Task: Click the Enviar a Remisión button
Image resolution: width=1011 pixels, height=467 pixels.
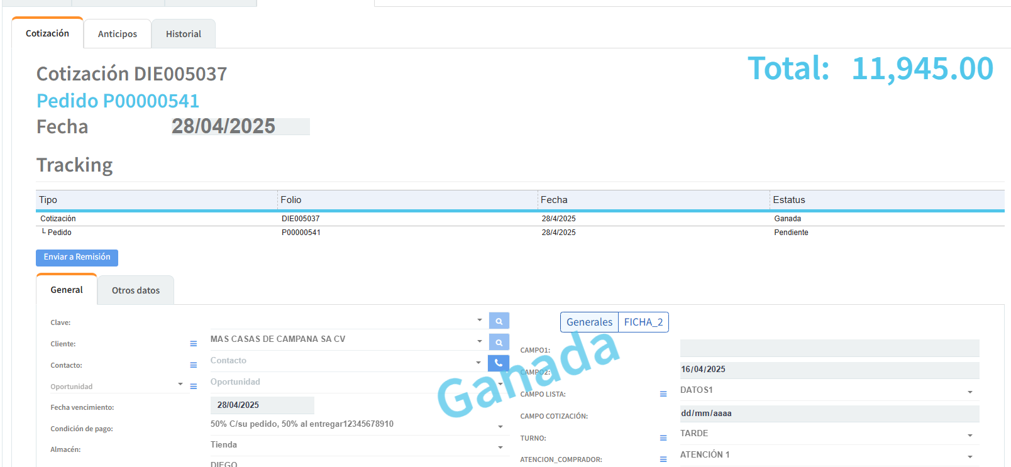Action: 77,257
